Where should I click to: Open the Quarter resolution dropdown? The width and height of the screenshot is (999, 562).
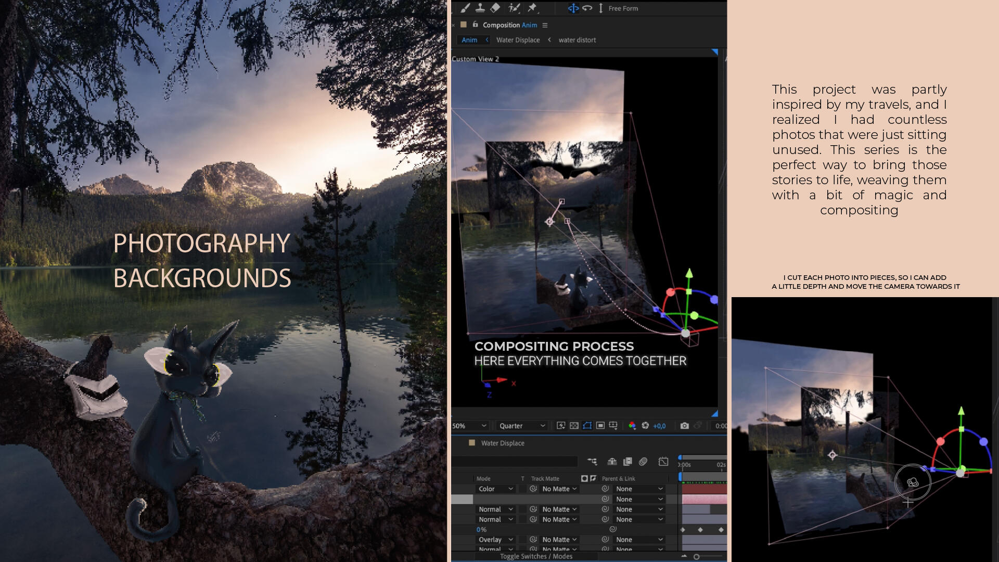(x=522, y=426)
